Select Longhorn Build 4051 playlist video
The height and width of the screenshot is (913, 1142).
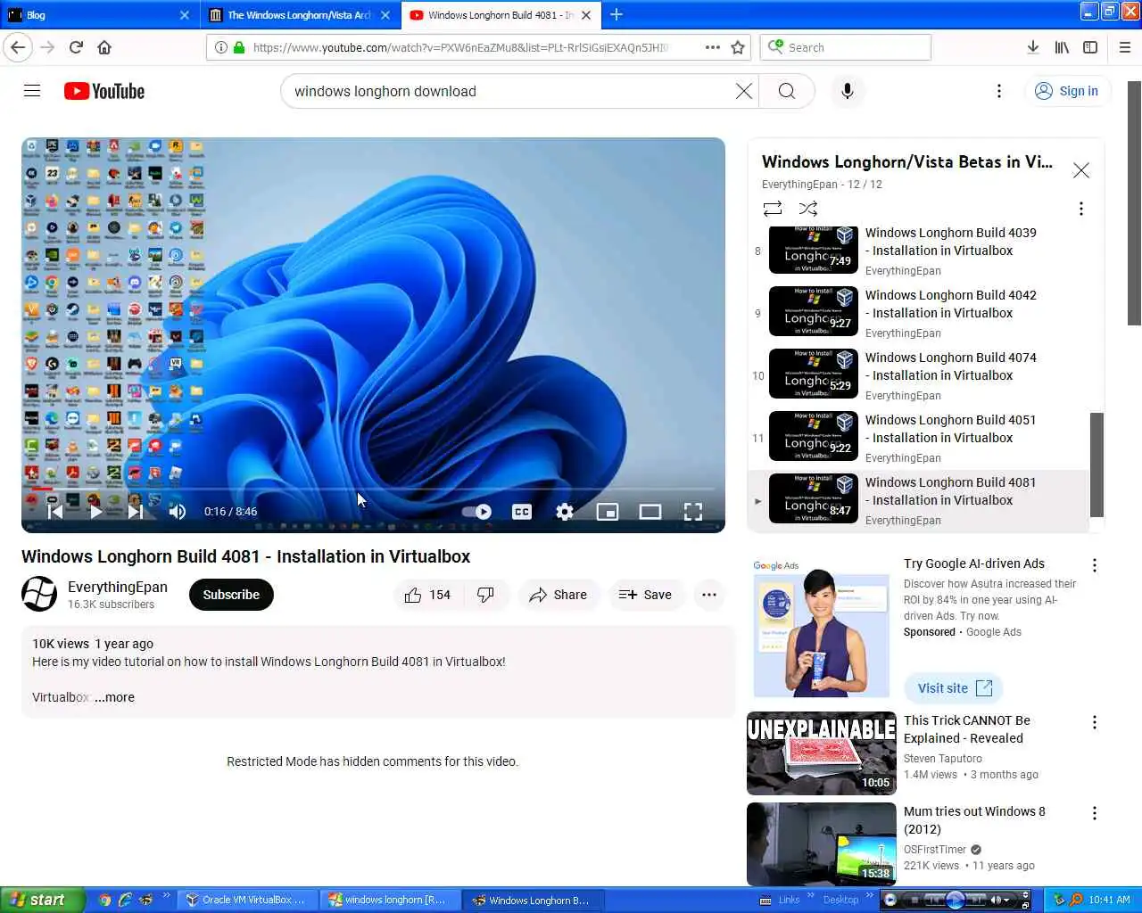[919, 439]
